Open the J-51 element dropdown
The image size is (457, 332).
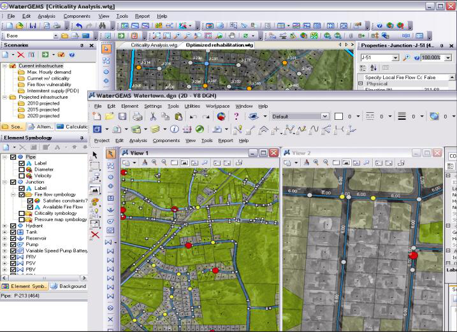395,58
